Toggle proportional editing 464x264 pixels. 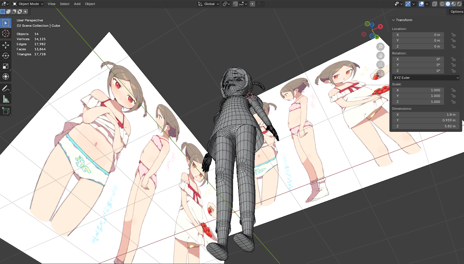[x=252, y=4]
